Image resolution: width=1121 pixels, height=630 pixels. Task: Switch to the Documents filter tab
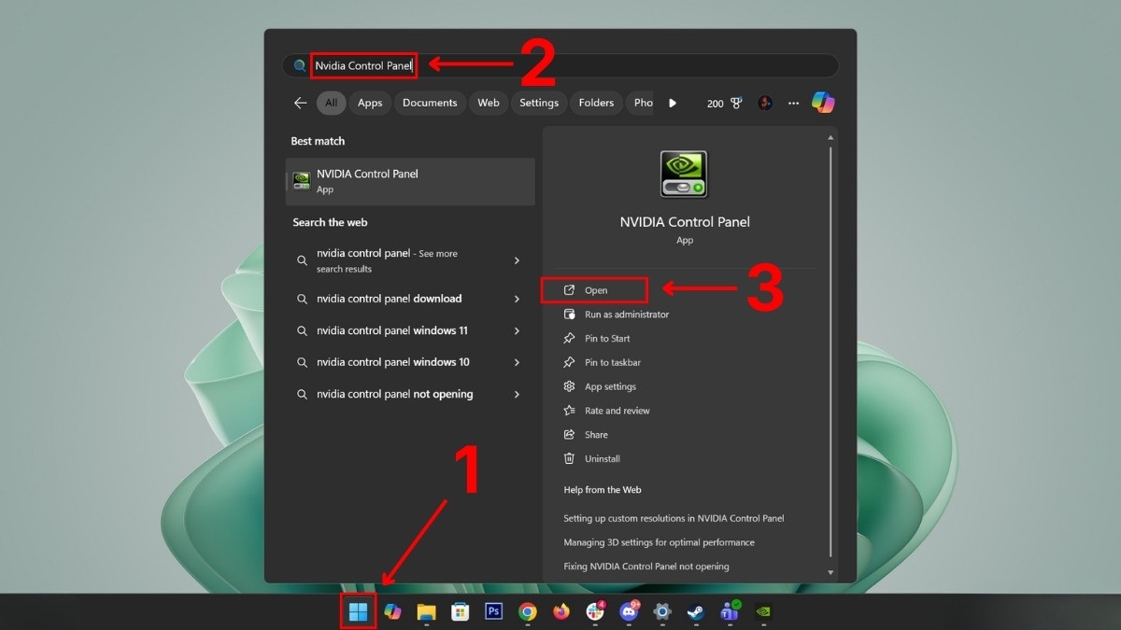(x=430, y=103)
